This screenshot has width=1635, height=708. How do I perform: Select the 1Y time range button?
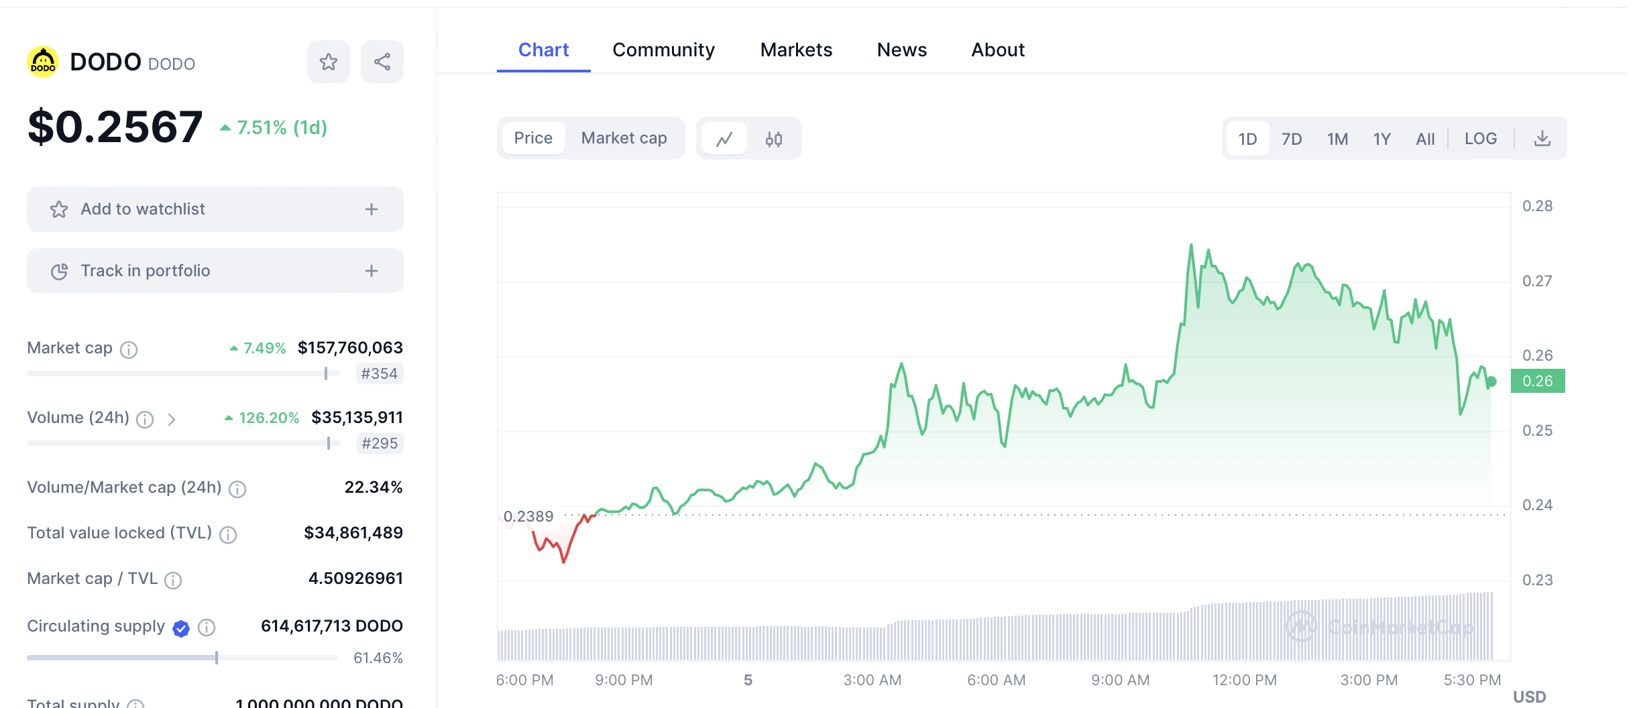(1382, 139)
